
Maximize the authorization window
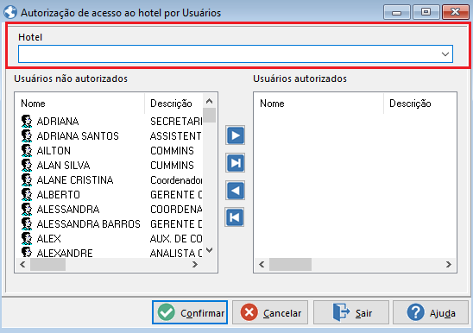pyautogui.click(x=426, y=12)
